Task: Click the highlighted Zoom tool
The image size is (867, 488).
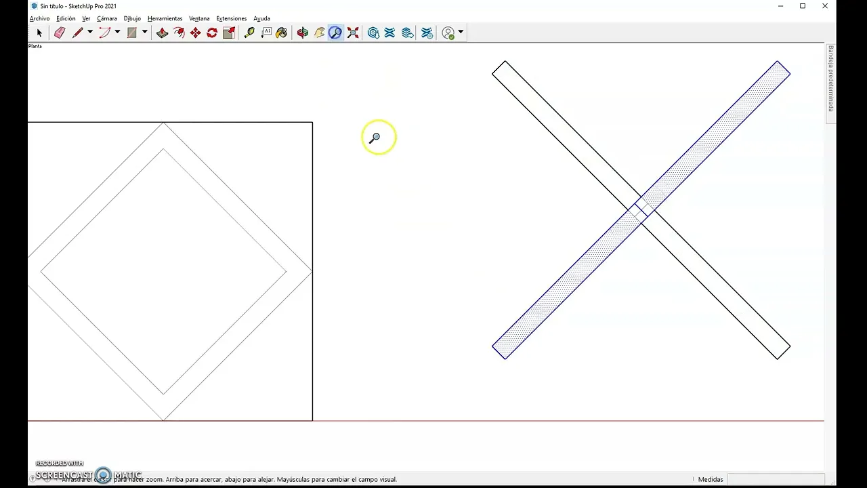Action: click(x=336, y=33)
